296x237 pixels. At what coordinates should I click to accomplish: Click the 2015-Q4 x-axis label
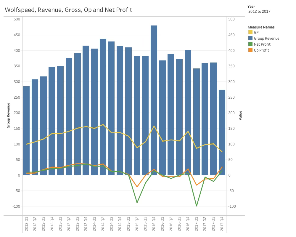[154, 224]
